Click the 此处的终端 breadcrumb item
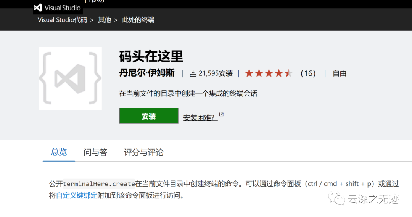 pyautogui.click(x=138, y=20)
